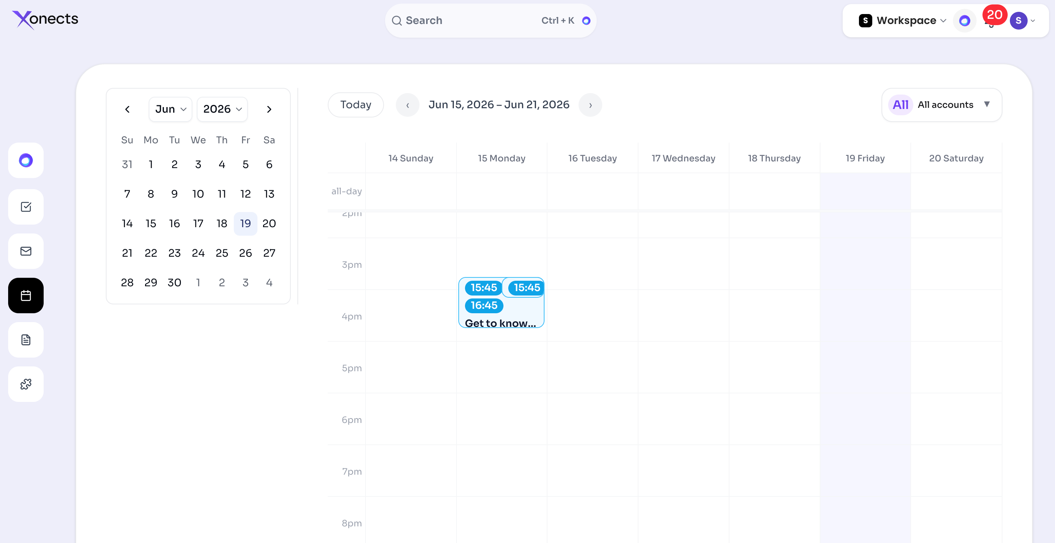Click the AI orb button beside Workspace
The image size is (1055, 543).
(964, 20)
